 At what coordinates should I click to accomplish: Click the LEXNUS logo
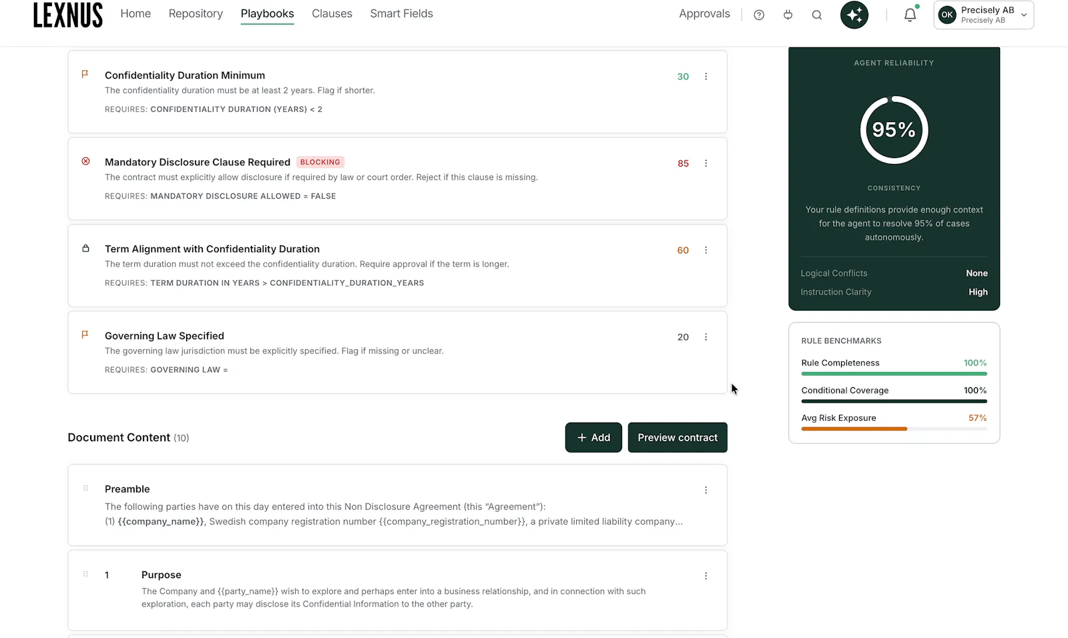pos(68,15)
